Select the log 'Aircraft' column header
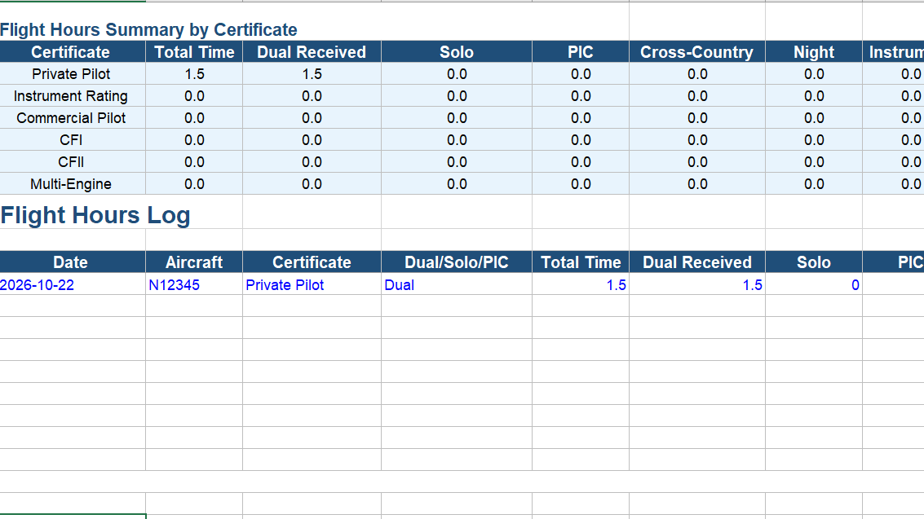 (x=194, y=262)
